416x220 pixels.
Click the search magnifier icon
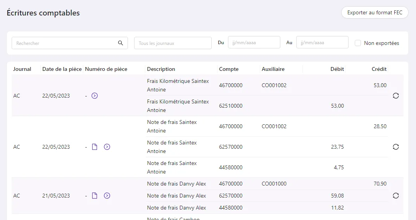tap(121, 43)
